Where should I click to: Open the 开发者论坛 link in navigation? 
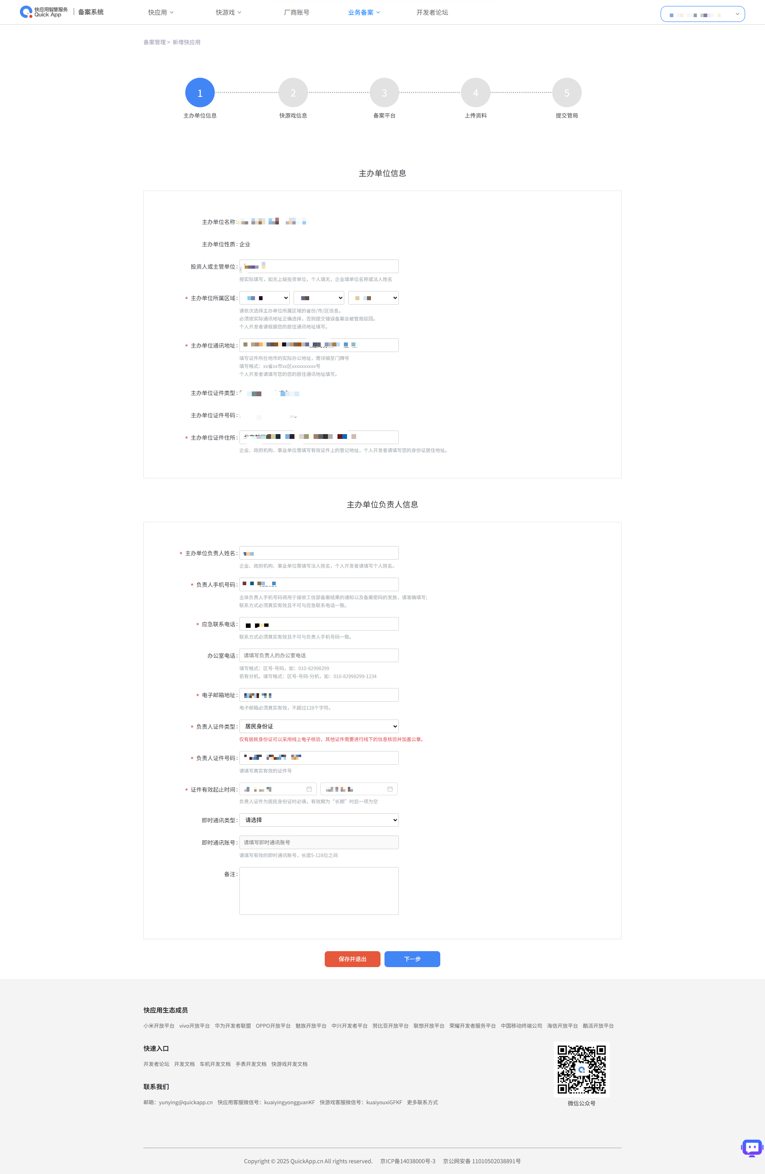[432, 12]
